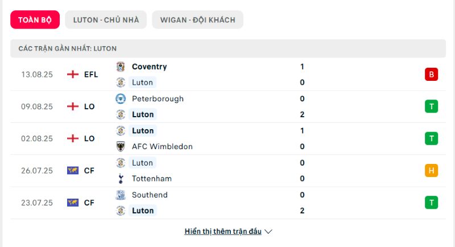Click the green T badge on the Peterborough match

[x=431, y=106]
